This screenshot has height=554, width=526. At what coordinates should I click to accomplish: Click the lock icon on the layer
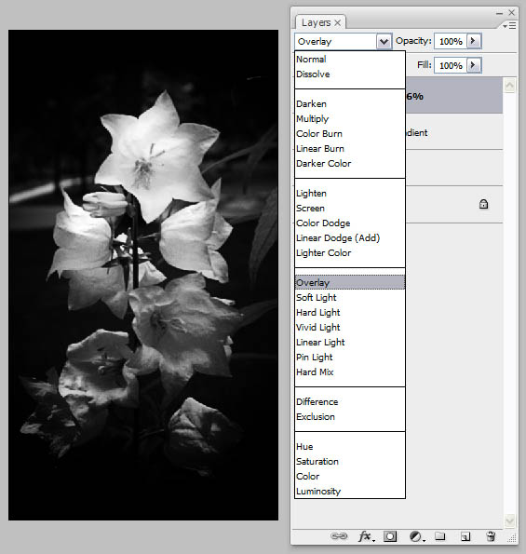coord(483,204)
